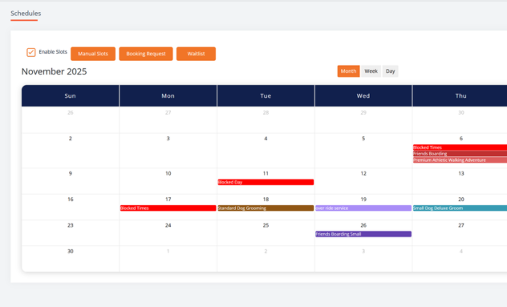The height and width of the screenshot is (307, 507).
Task: Open over ride service event
Action: click(x=363, y=208)
